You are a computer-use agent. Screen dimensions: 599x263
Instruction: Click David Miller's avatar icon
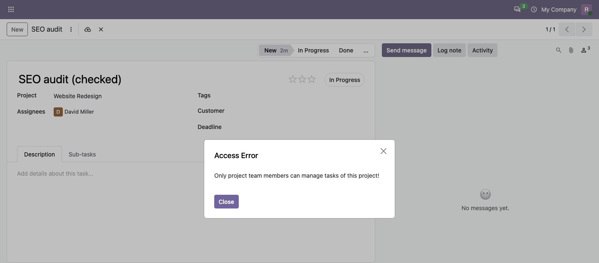click(58, 112)
